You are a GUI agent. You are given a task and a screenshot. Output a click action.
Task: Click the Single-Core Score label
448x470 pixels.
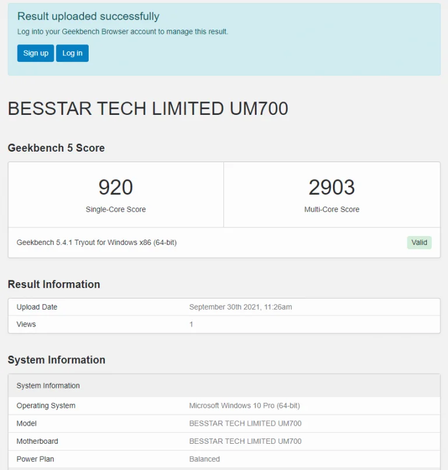click(116, 209)
